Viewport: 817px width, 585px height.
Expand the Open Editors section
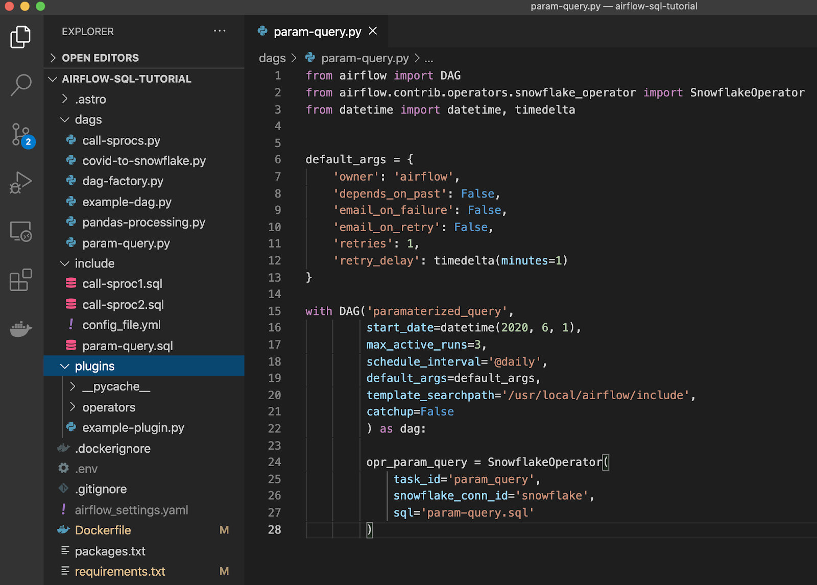[x=100, y=58]
